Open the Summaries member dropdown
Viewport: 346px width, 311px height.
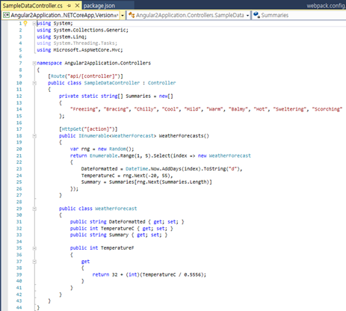click(x=299, y=15)
